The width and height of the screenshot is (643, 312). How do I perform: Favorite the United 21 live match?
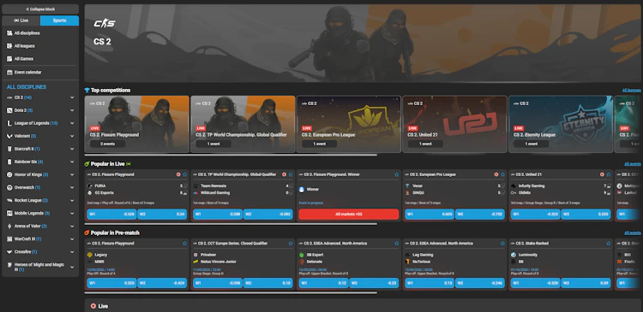tap(608, 174)
